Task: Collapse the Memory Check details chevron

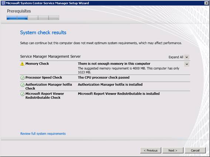Action: coord(187,64)
